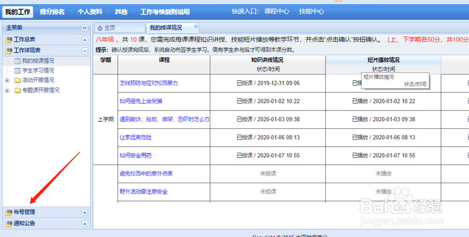Open the 个人资料 menu
Viewport: 469px width, 237px height.
90,12
